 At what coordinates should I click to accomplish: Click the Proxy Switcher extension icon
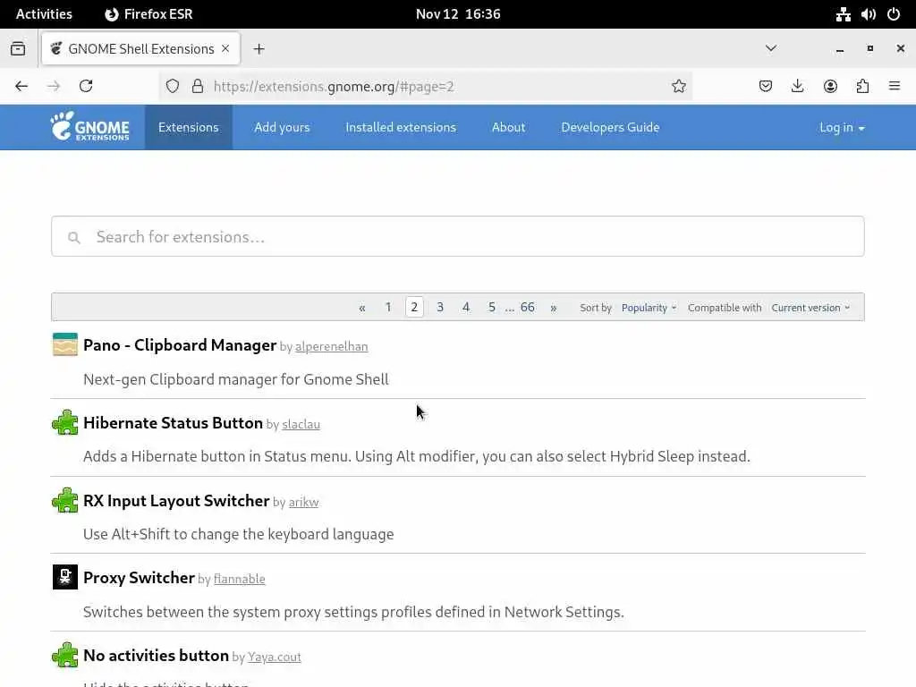(65, 578)
